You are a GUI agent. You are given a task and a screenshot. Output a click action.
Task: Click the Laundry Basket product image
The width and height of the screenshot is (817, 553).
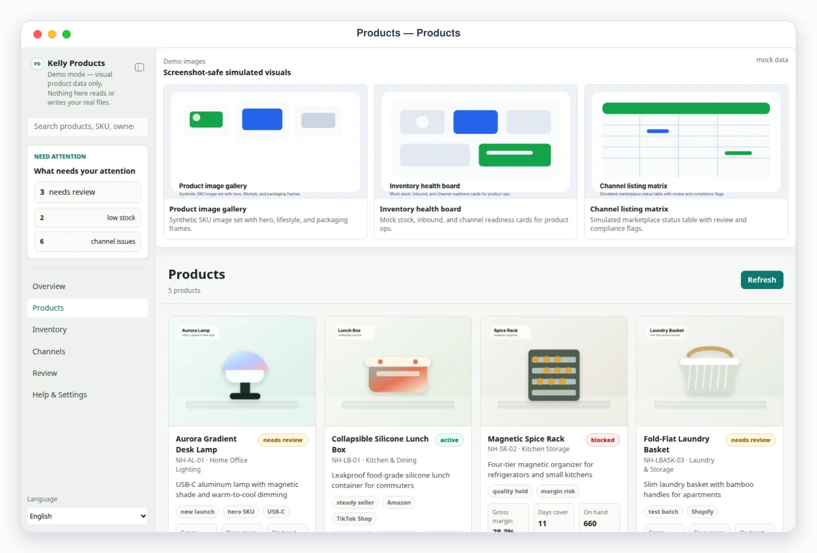coord(710,371)
